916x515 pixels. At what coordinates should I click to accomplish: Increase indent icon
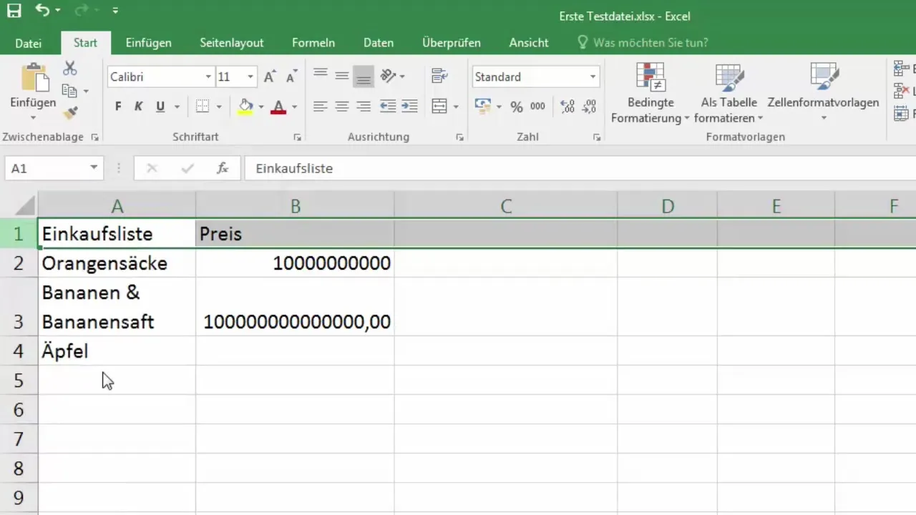(409, 107)
